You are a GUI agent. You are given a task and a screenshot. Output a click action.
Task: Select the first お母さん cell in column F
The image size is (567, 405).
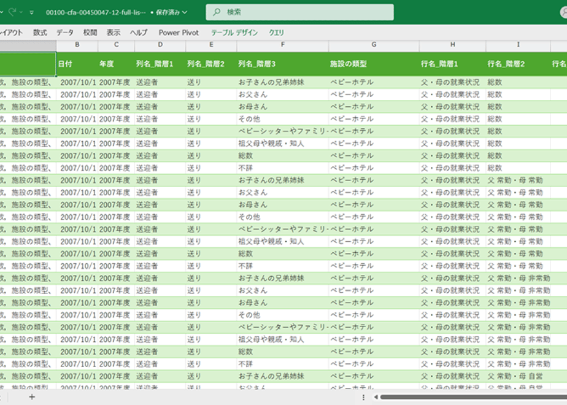(x=283, y=107)
